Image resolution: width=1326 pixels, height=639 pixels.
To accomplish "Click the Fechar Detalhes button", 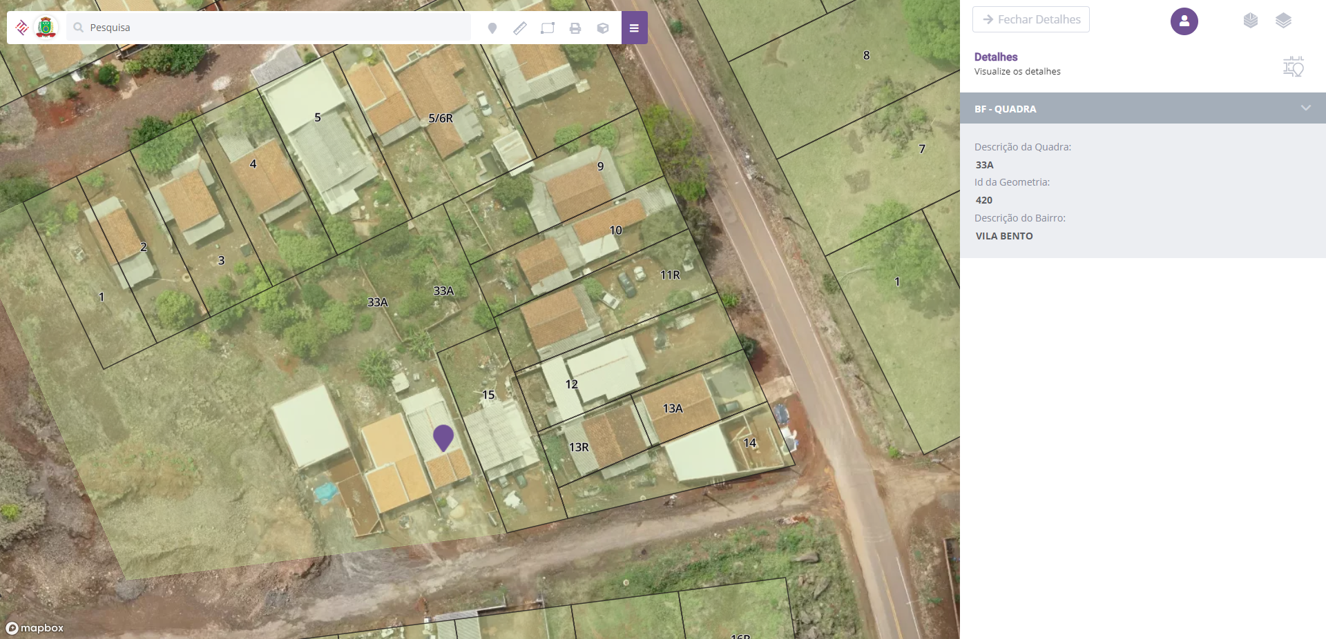I will click(x=1031, y=19).
